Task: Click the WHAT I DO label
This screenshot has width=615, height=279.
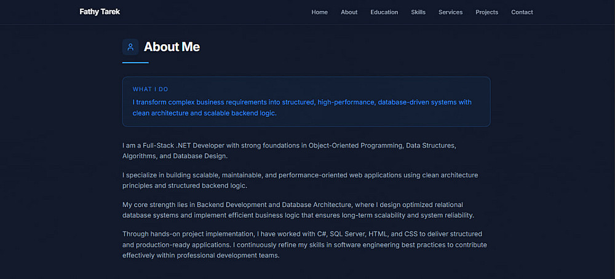Action: click(151, 89)
